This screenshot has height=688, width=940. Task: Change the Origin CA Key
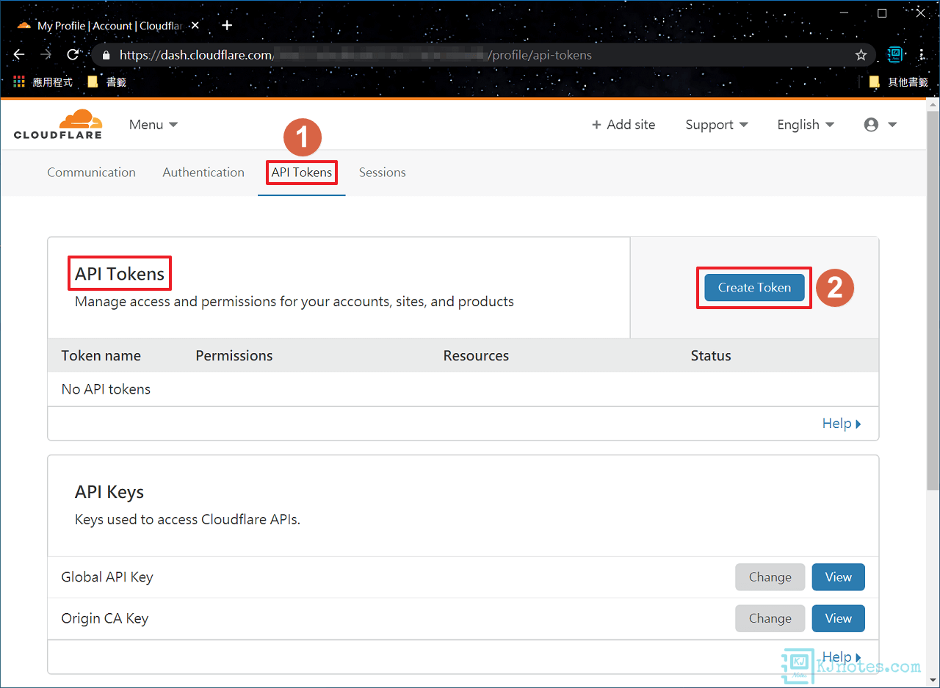click(770, 618)
